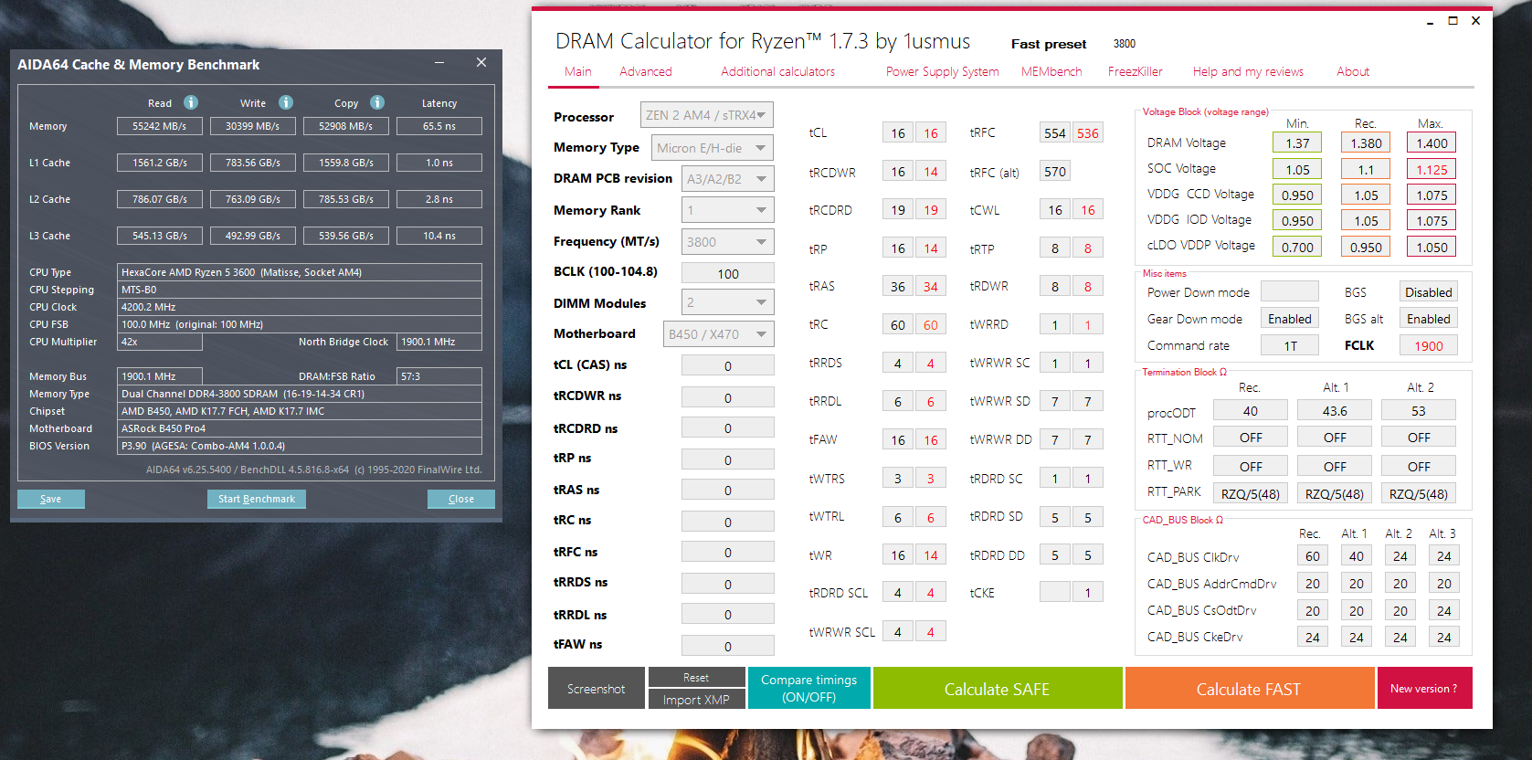Screen dimensions: 1532x760
Task: Open the Processor dropdown
Action: [707, 115]
